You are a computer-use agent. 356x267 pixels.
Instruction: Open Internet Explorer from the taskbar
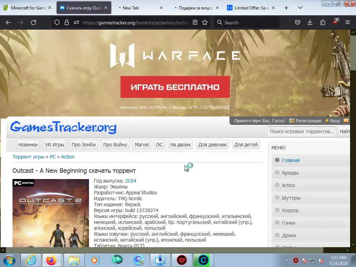[x=31, y=260]
